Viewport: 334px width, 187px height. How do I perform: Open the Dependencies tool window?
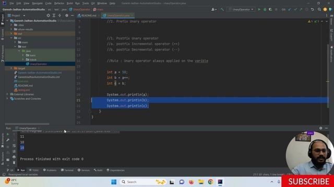(x=115, y=170)
